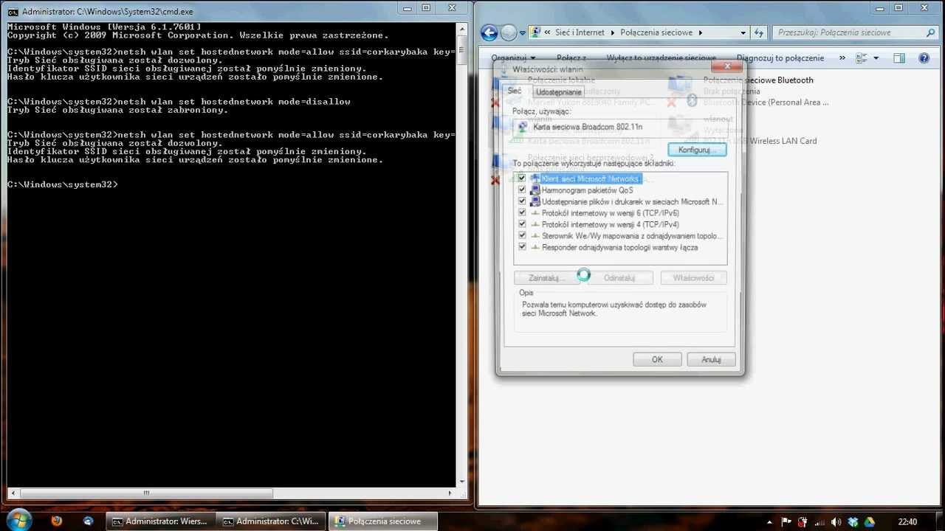Open the Dropbox tray icon
945x531 pixels.
click(x=853, y=521)
